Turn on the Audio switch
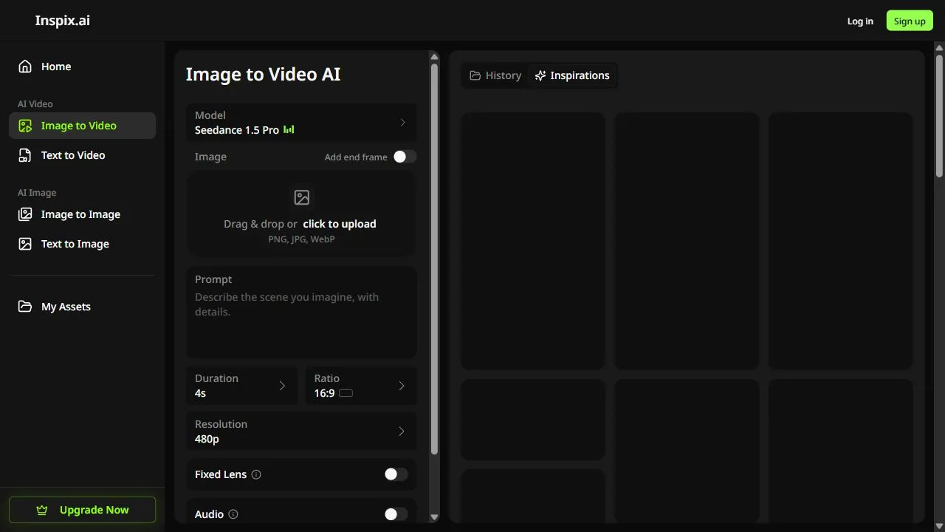Image resolution: width=945 pixels, height=532 pixels. (x=396, y=514)
